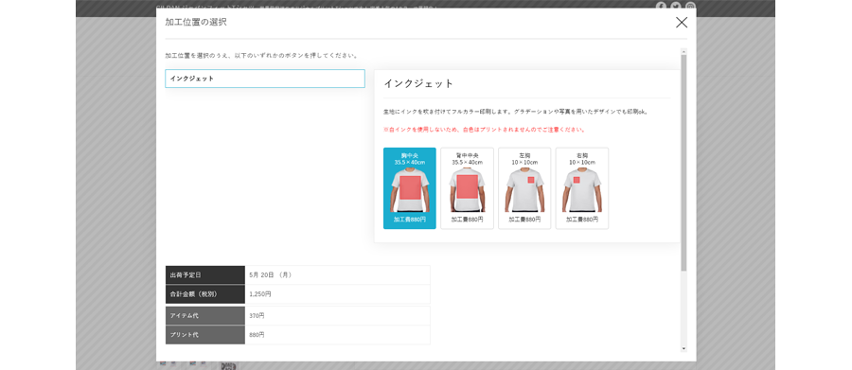Open the Instagram icon behind the dialog
The height and width of the screenshot is (370, 852).
tap(690, 6)
